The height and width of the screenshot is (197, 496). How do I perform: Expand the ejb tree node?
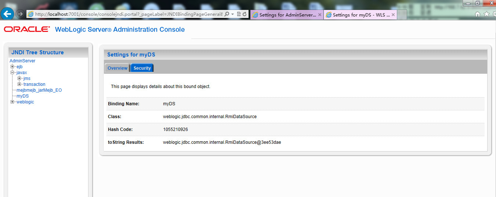click(12, 67)
